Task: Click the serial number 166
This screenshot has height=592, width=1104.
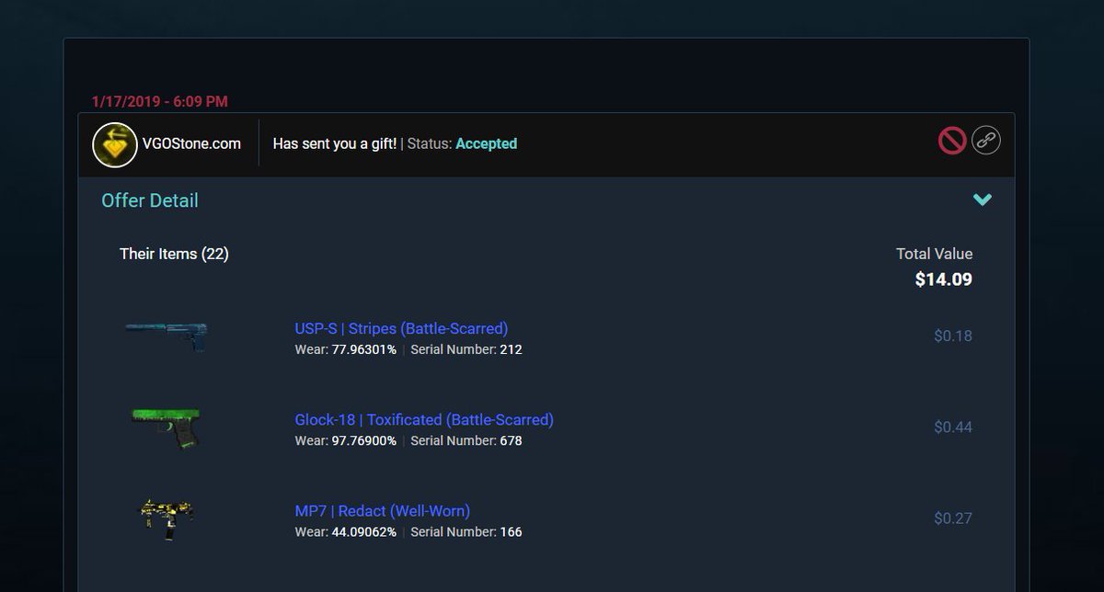Action: pos(511,531)
